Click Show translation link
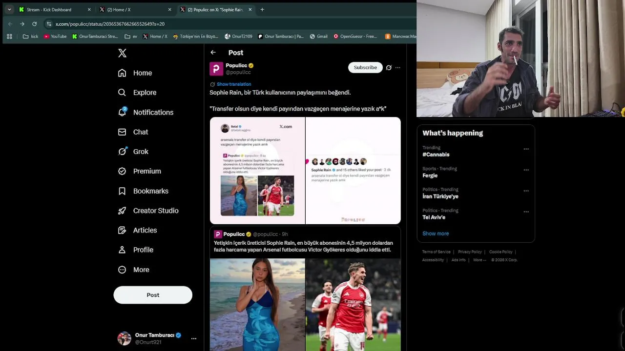 [234, 84]
